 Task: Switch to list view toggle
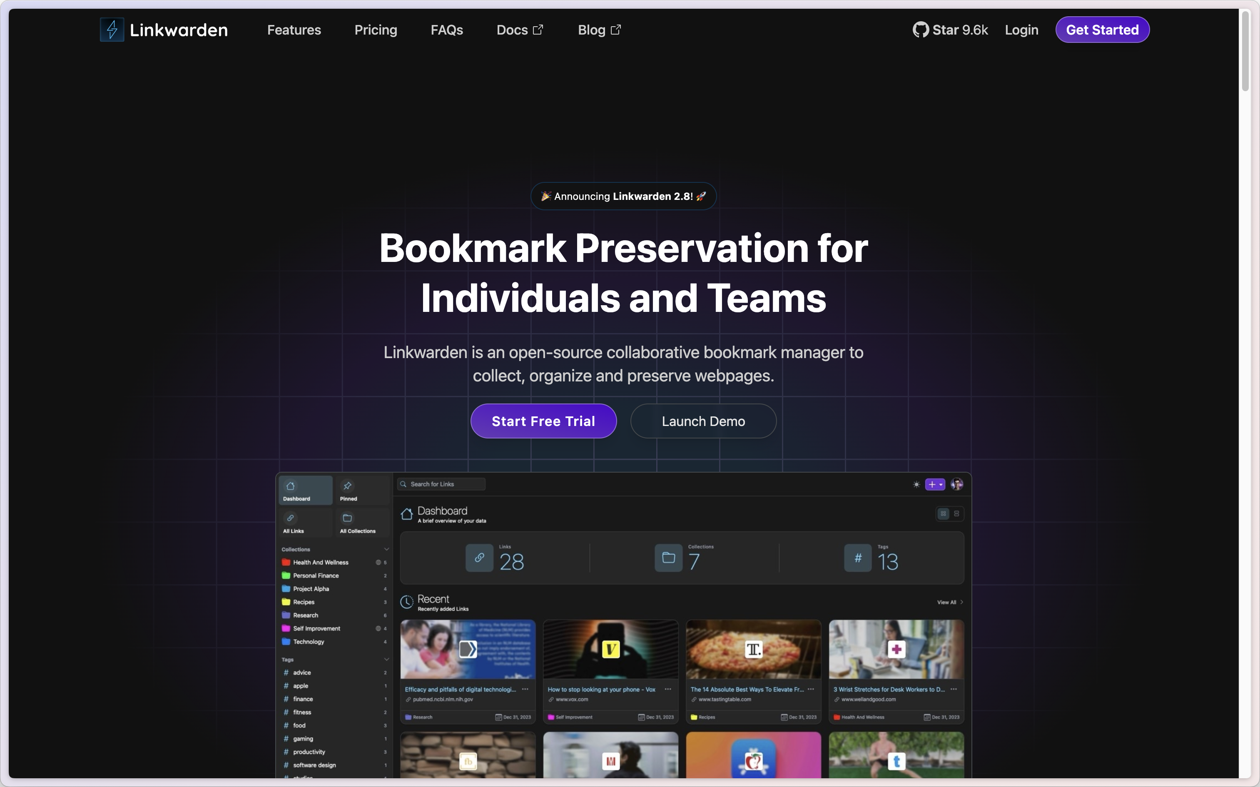click(956, 514)
